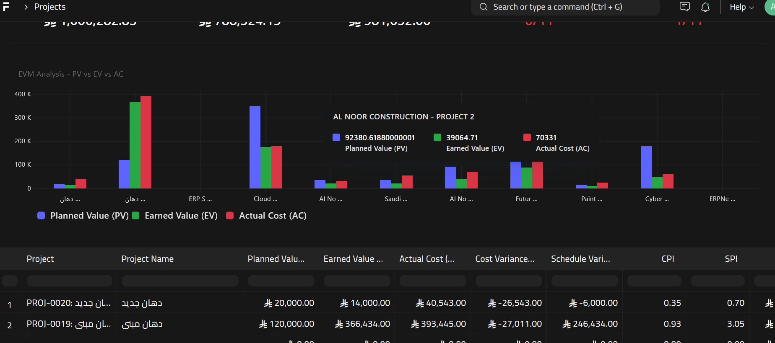Screen dimensions: 775x343
Task: Click the tall blue Cloud project bar
Action: pyautogui.click(x=255, y=147)
